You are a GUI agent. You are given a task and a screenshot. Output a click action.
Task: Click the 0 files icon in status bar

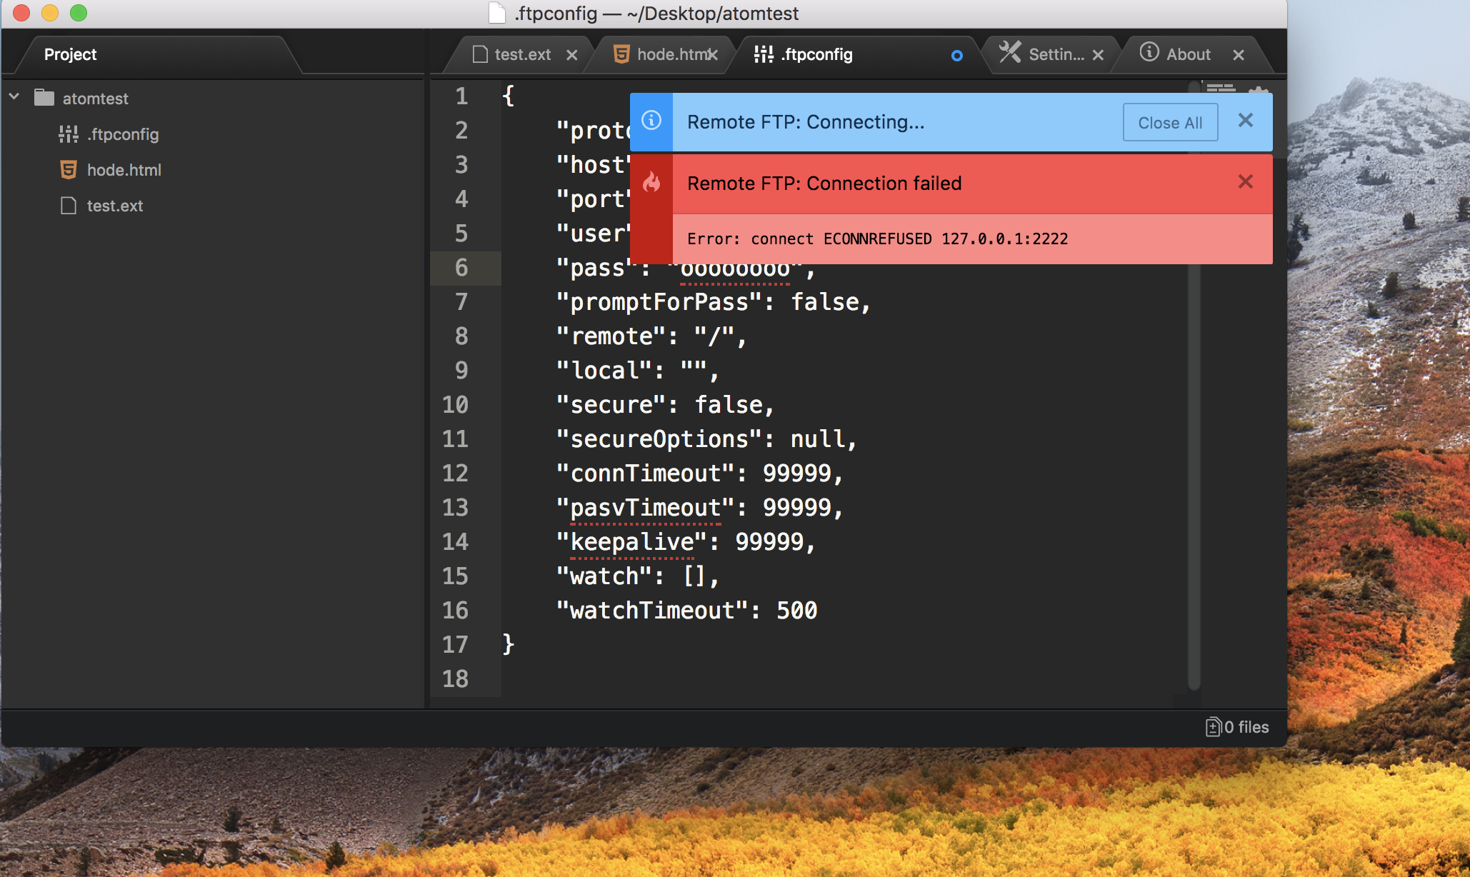click(x=1214, y=726)
